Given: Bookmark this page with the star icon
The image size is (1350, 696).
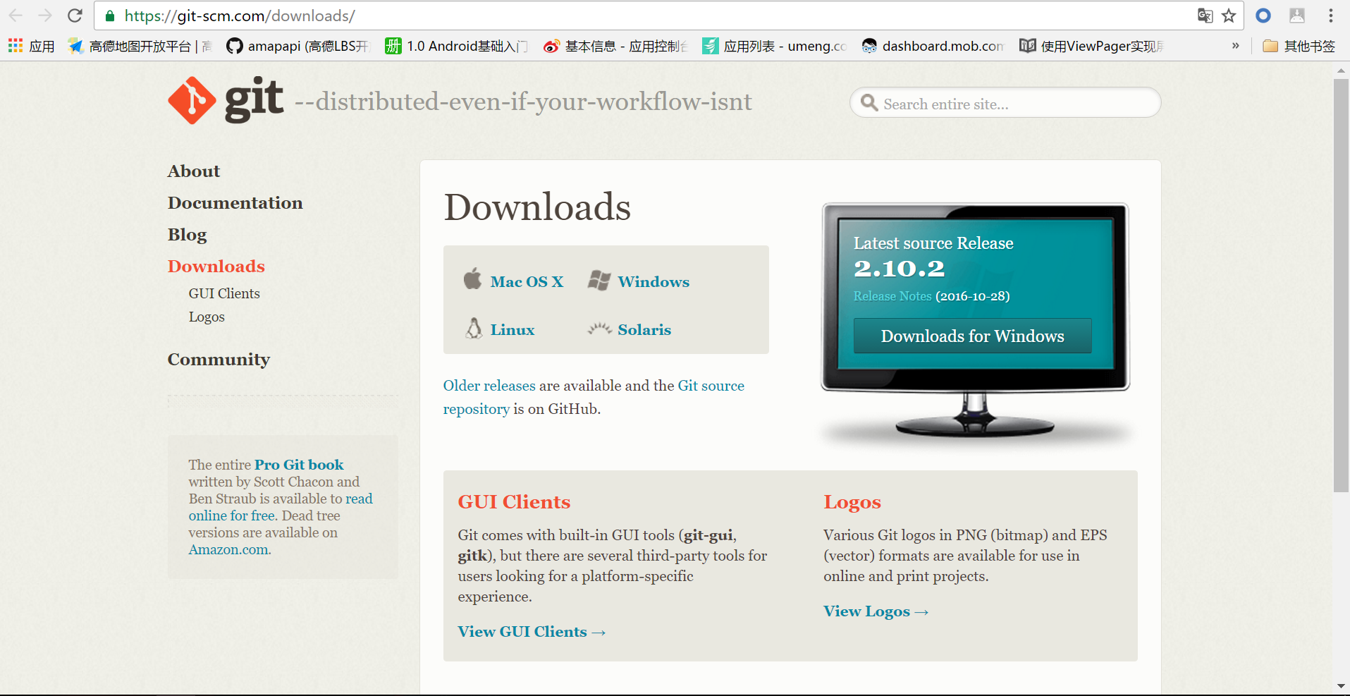Looking at the screenshot, I should click(x=1229, y=16).
